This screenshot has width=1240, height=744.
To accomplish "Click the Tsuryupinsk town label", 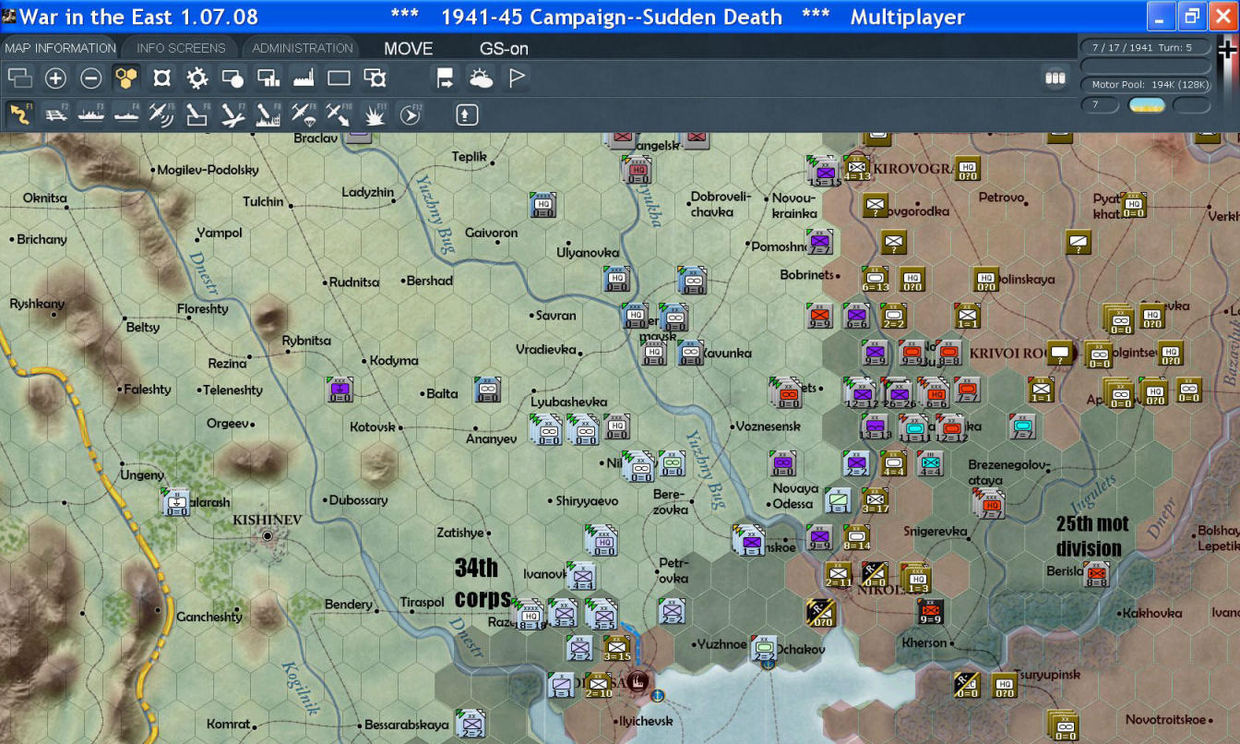I will [1047, 673].
